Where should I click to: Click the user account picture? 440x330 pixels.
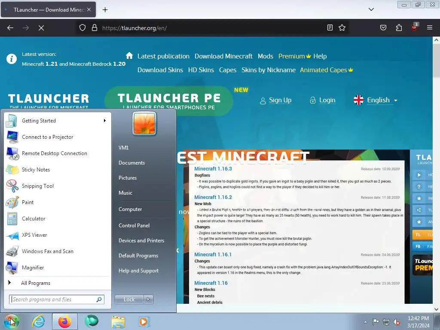point(144,123)
